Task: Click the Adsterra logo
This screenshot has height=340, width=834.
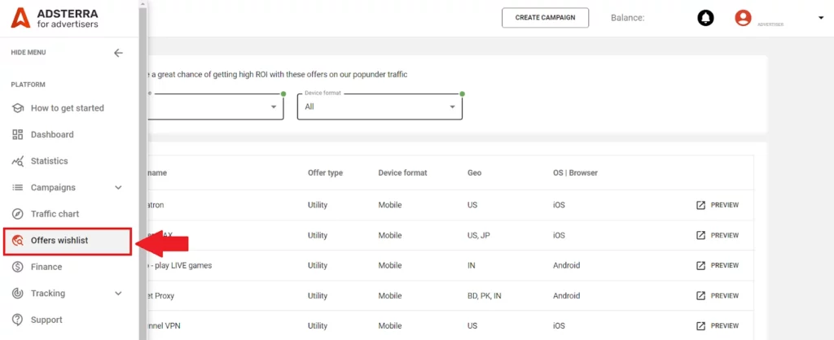Action: click(x=55, y=18)
